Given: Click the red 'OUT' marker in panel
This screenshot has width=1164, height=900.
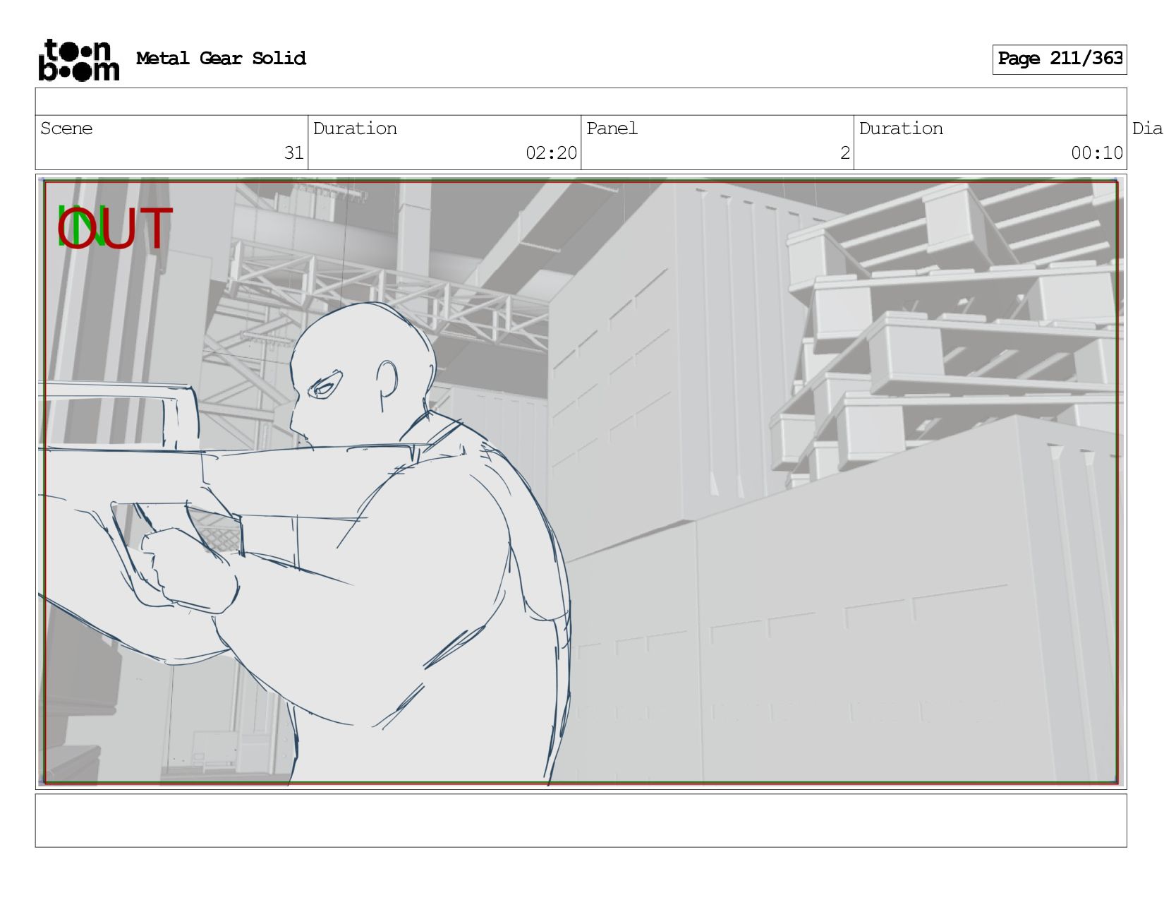Looking at the screenshot, I should click(x=115, y=228).
